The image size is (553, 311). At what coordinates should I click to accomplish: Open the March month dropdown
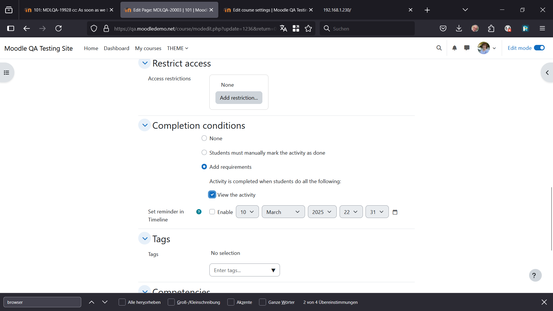tap(283, 212)
